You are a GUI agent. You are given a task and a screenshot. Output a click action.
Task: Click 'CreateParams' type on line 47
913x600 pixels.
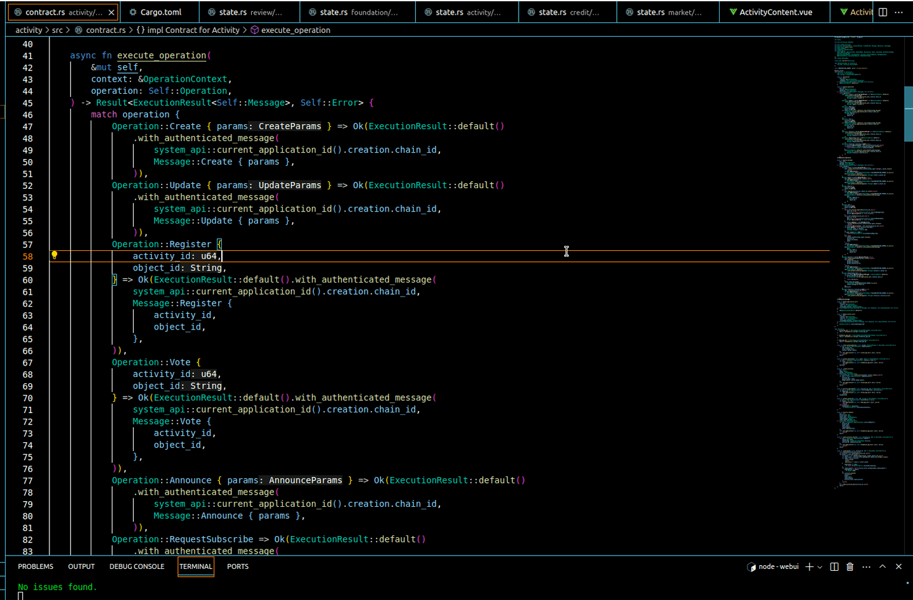[290, 126]
